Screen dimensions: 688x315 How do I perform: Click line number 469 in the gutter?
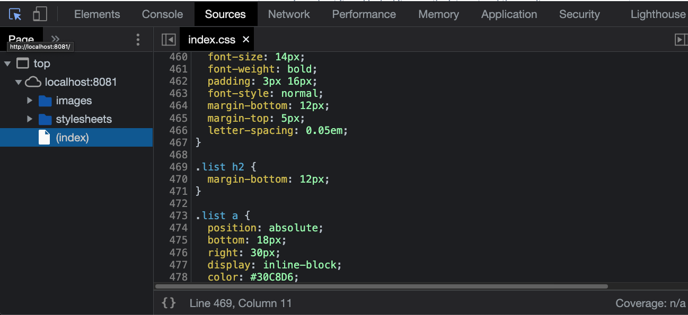point(179,167)
